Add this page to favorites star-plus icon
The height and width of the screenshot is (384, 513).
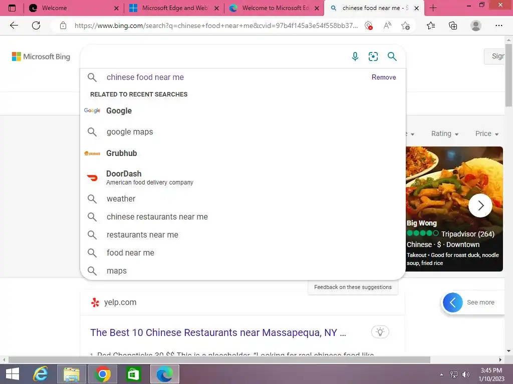[405, 25]
